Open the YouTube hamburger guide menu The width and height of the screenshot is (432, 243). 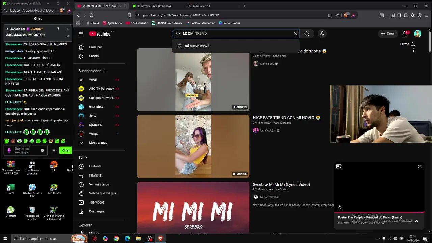pyautogui.click(x=81, y=34)
